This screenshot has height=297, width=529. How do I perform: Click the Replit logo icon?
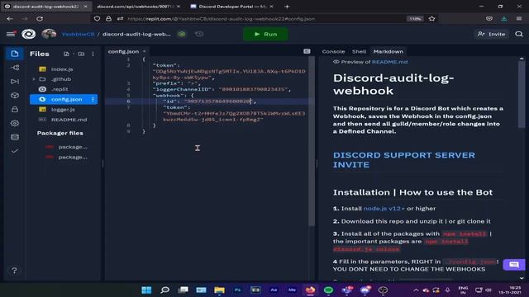(28, 34)
